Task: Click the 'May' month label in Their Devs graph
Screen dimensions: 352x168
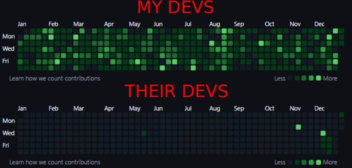Action: click(x=135, y=109)
